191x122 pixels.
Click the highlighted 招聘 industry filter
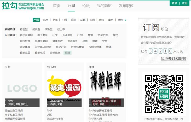coord(67,53)
